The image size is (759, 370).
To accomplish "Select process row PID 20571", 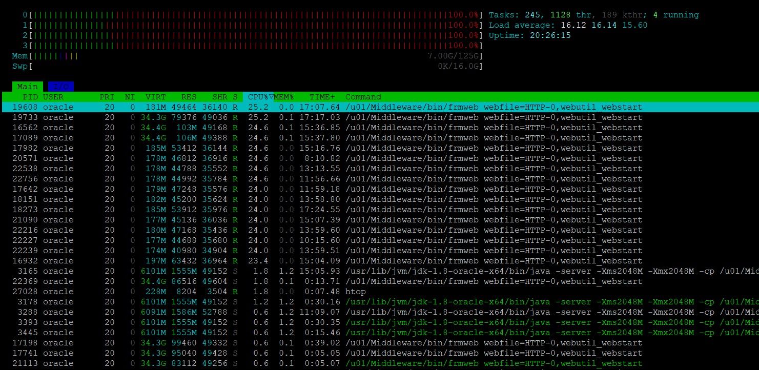I will coord(379,158).
